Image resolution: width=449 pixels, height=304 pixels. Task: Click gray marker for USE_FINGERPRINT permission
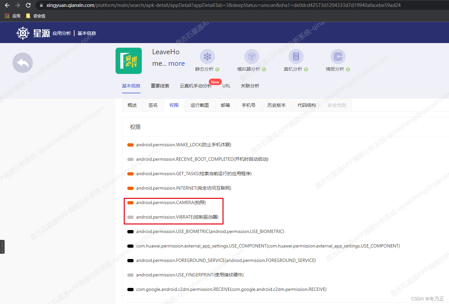[x=130, y=275]
